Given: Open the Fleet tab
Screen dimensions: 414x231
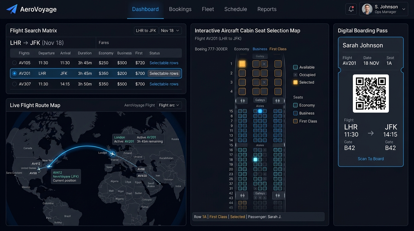Looking at the screenshot, I should 208,9.
